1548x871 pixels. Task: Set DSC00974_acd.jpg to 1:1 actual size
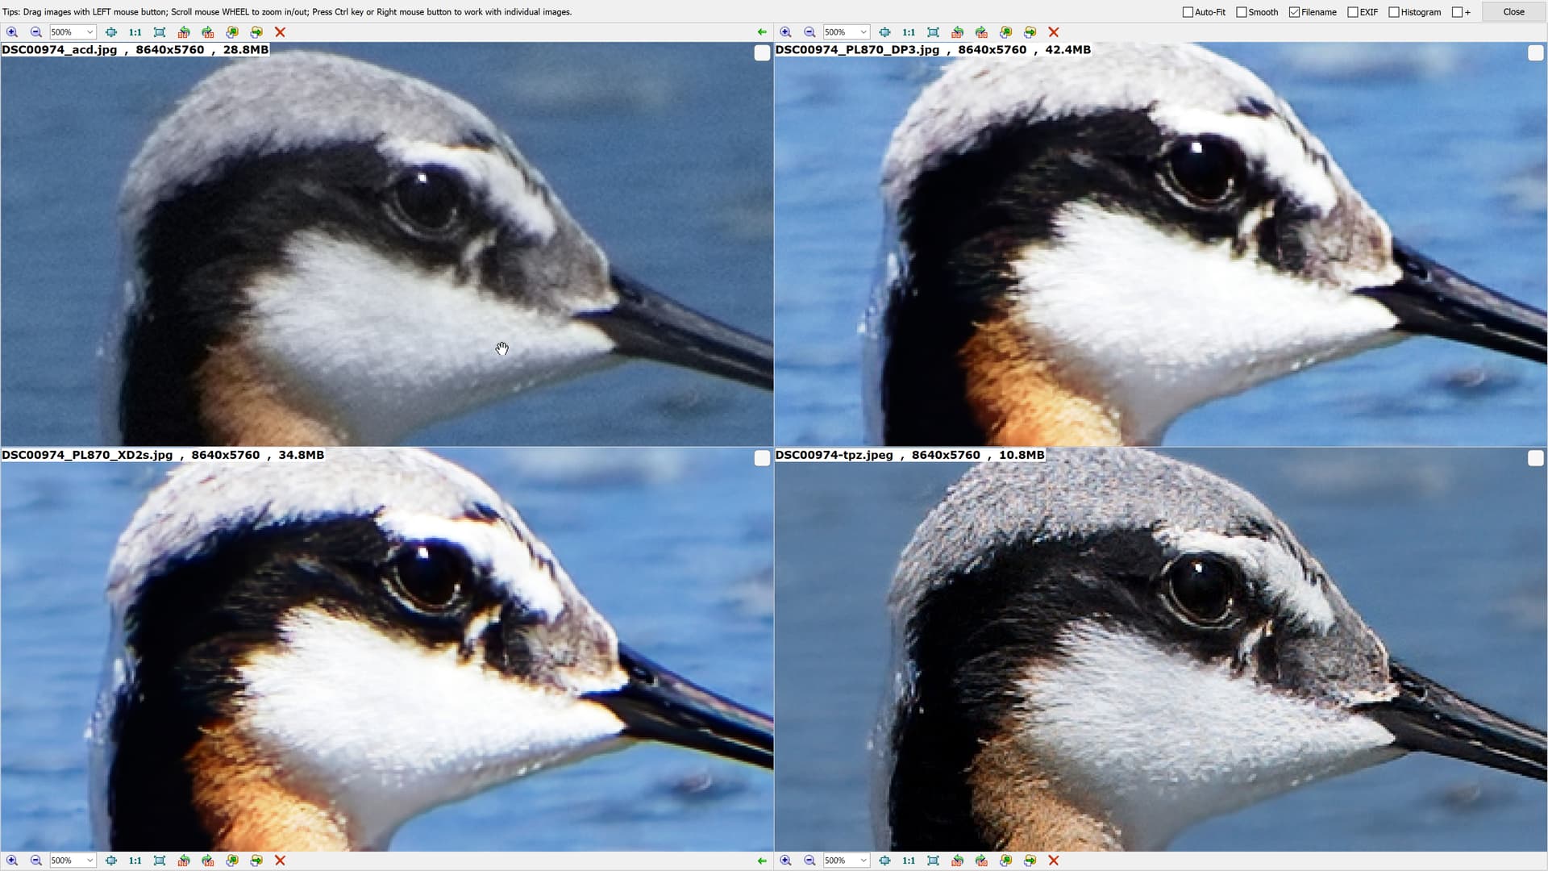[135, 32]
